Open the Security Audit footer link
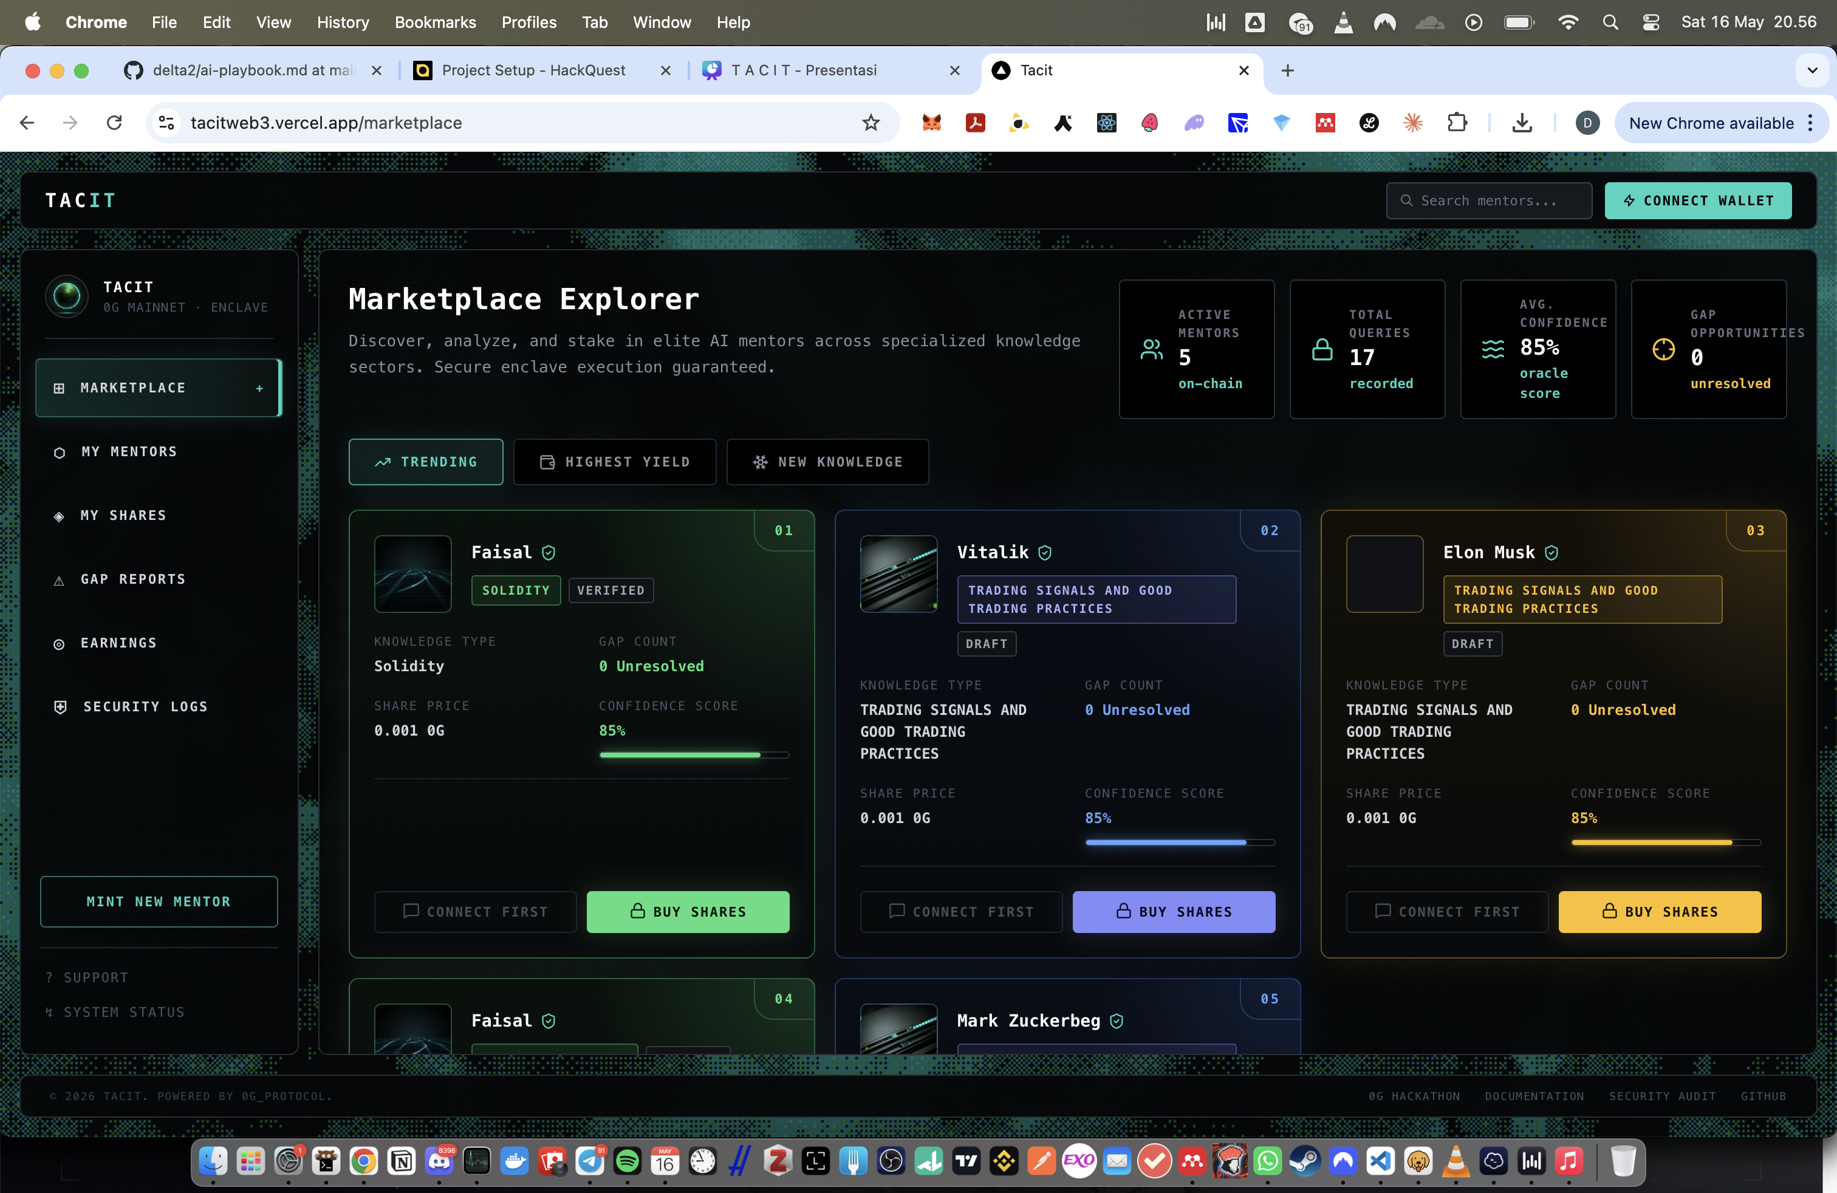This screenshot has width=1837, height=1193. click(1662, 1096)
